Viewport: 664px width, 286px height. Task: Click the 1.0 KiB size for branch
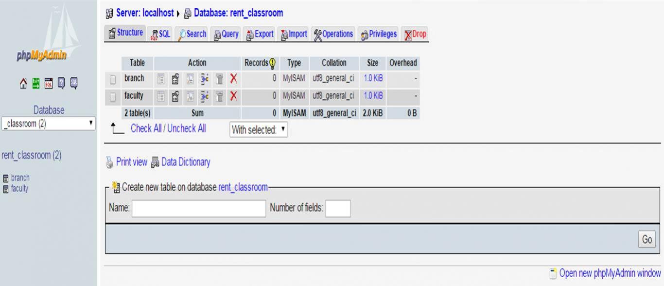tap(373, 78)
